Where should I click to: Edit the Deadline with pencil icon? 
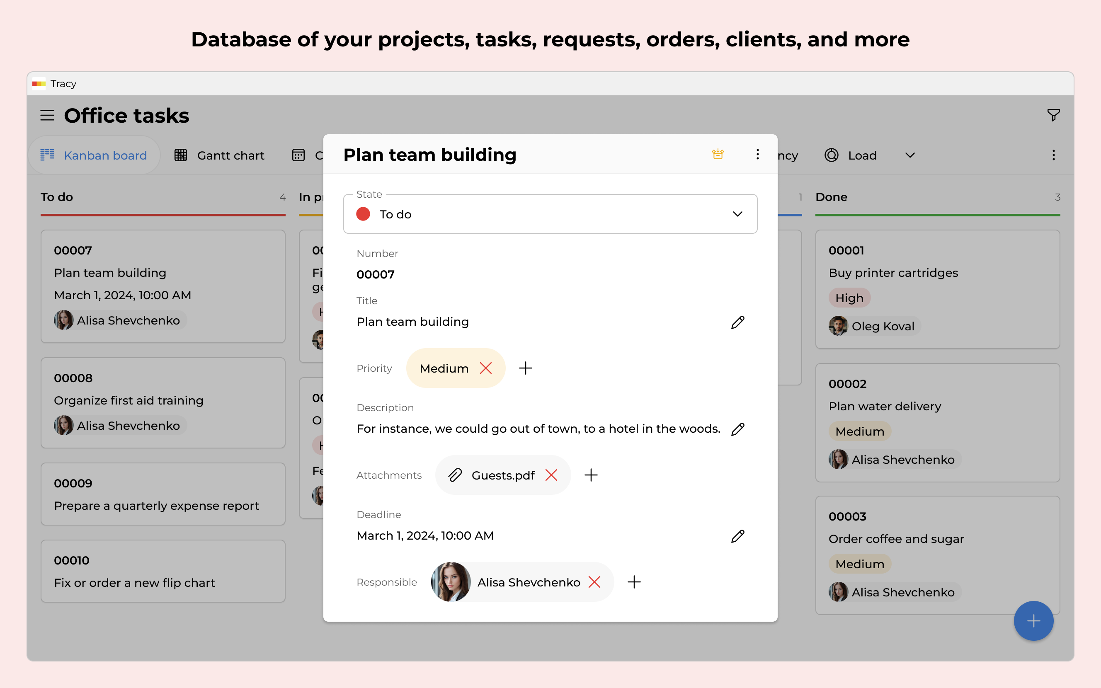click(737, 536)
